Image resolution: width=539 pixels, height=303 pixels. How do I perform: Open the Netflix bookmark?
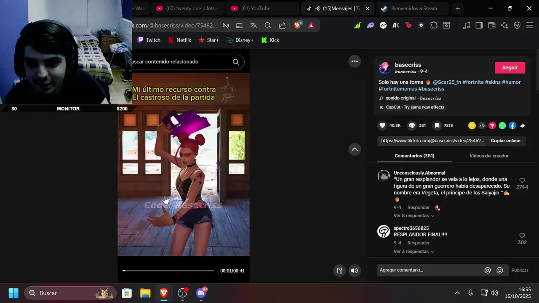tap(179, 40)
